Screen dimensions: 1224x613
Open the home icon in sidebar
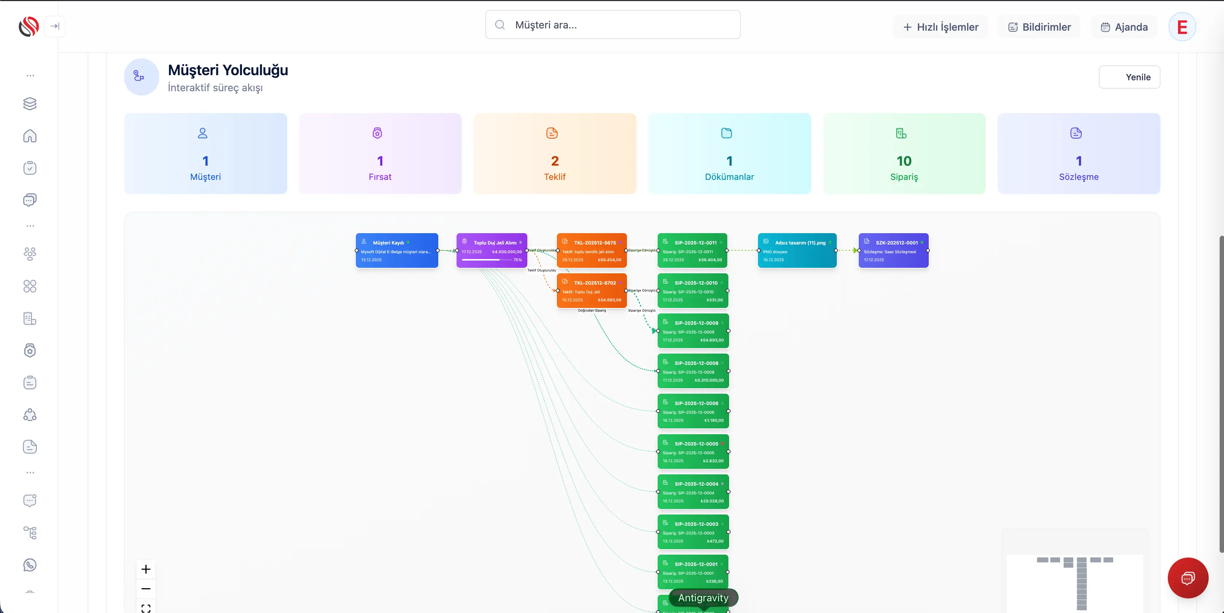pyautogui.click(x=30, y=136)
